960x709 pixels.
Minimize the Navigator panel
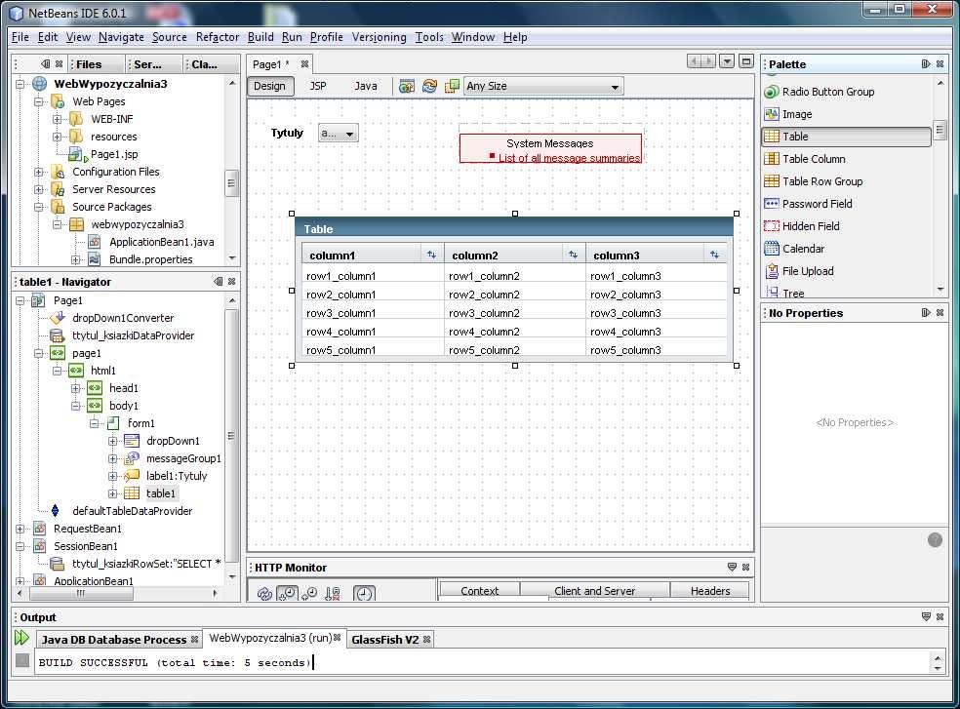click(219, 282)
